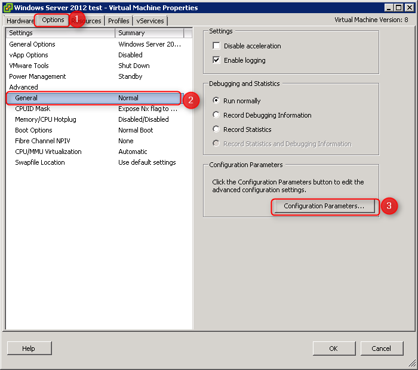The width and height of the screenshot is (418, 370).
Task: Click the 'Standby' summary value
Action: (130, 76)
